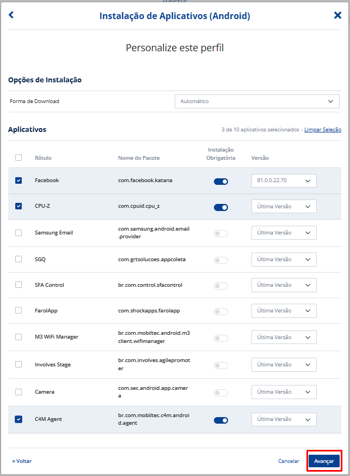Uncheck the CPU-Z checkbox
This screenshot has width=350, height=476.
(x=19, y=206)
